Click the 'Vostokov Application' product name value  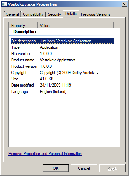57,60
